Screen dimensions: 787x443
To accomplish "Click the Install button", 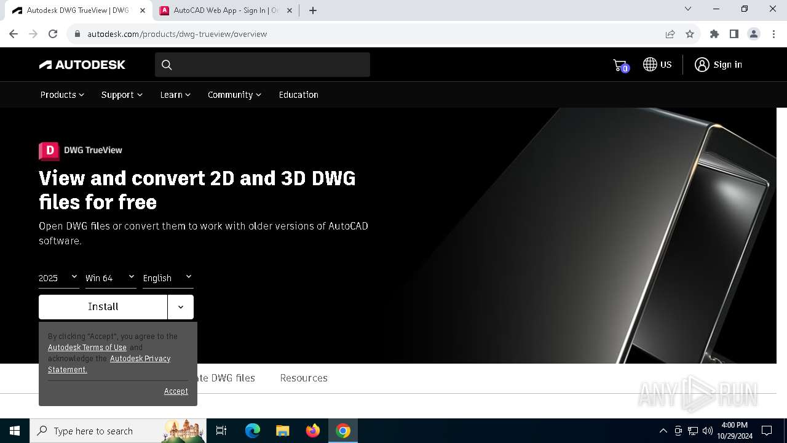I will click(x=103, y=307).
